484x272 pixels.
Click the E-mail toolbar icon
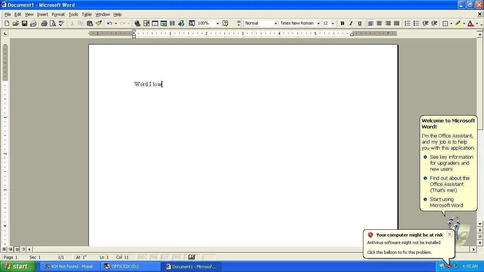pos(33,23)
